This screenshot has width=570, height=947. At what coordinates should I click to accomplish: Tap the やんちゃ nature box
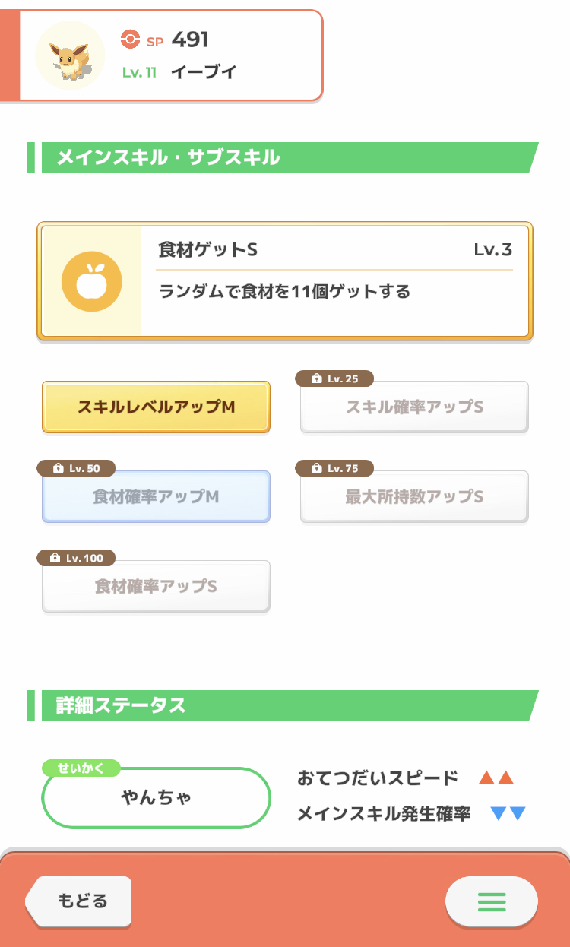tap(157, 797)
